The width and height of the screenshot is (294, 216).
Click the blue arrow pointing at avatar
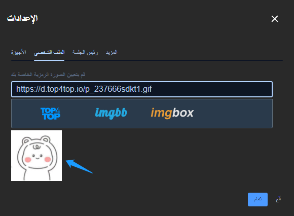(79, 166)
